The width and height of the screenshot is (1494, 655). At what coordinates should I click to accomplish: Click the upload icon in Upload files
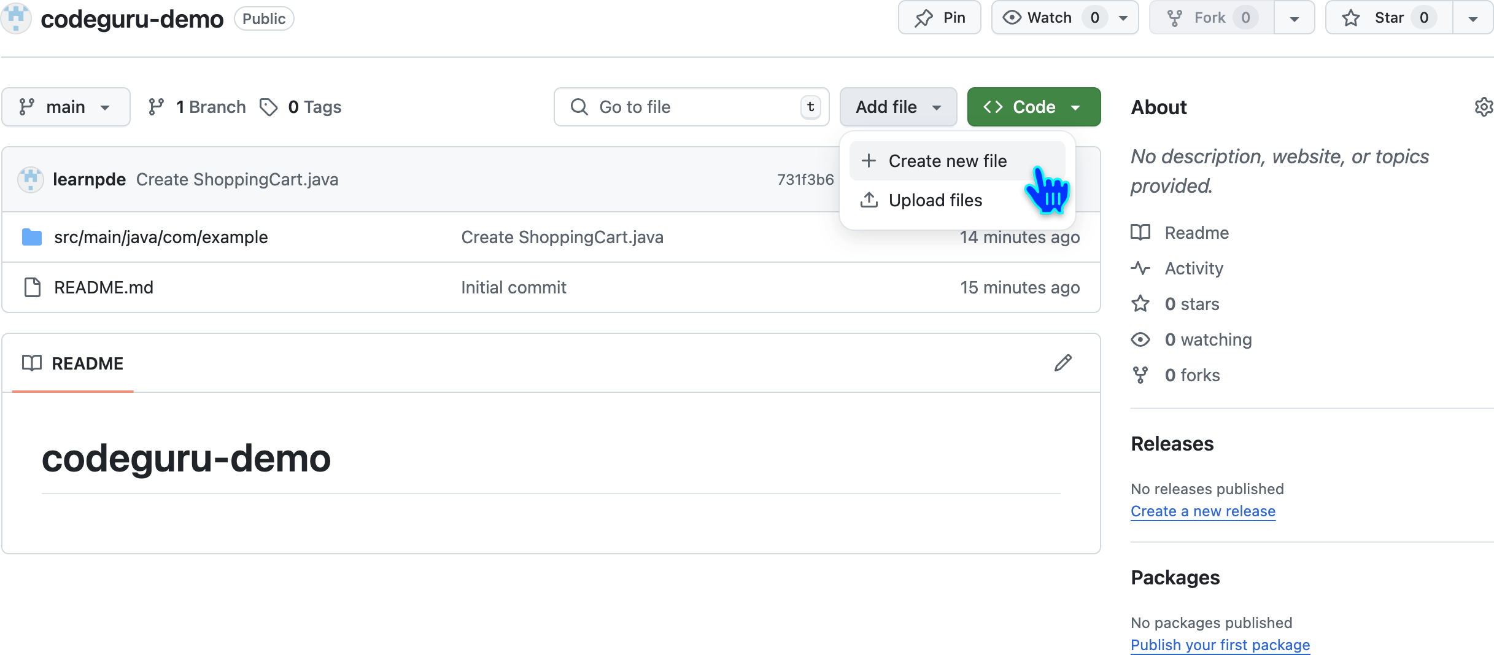tap(869, 200)
